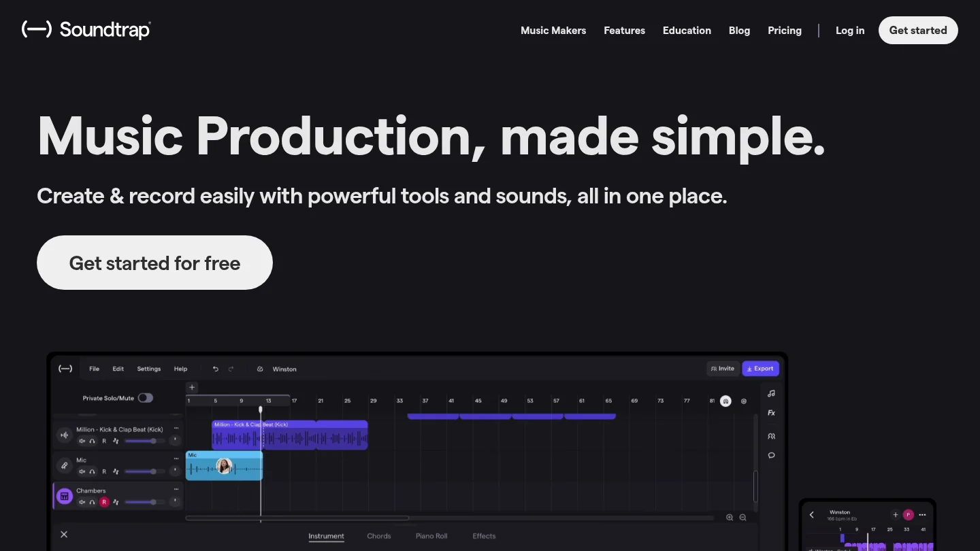This screenshot has width=980, height=551.
Task: Solo the Mic track with headphones icon
Action: (92, 471)
